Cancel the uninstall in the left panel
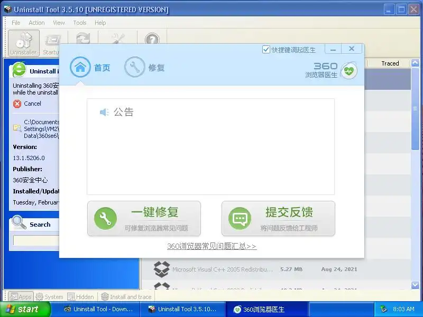 tap(32, 104)
